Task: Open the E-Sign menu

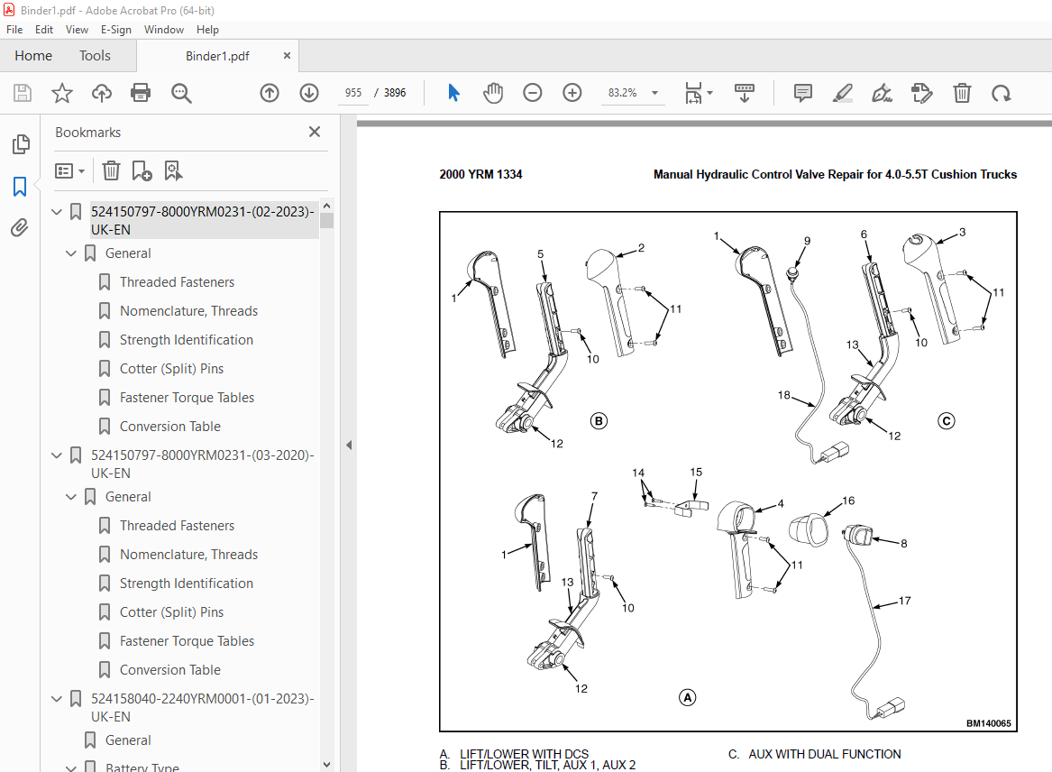Action: click(116, 30)
